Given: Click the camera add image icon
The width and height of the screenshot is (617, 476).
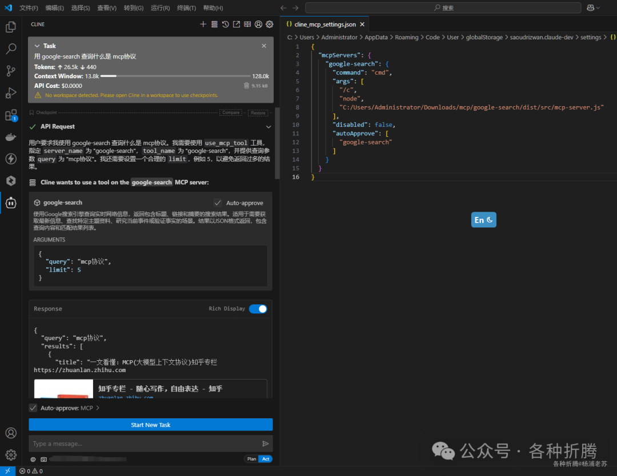Looking at the screenshot, I should (x=43, y=459).
